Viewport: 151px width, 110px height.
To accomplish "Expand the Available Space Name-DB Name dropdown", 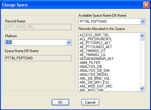I will 143,22.
